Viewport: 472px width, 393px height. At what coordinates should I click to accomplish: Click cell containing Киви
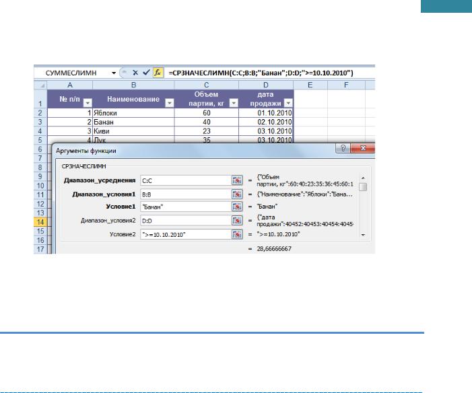click(x=133, y=131)
